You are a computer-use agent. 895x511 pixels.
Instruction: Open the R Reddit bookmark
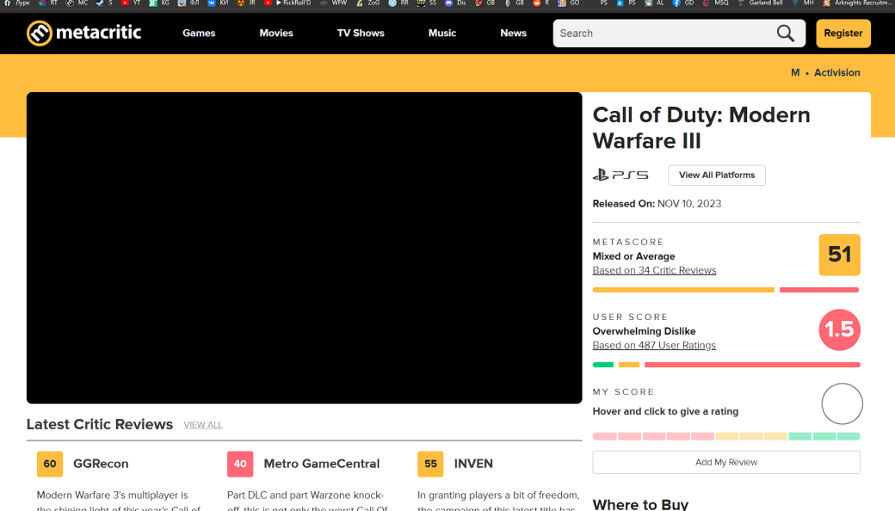[x=540, y=3]
